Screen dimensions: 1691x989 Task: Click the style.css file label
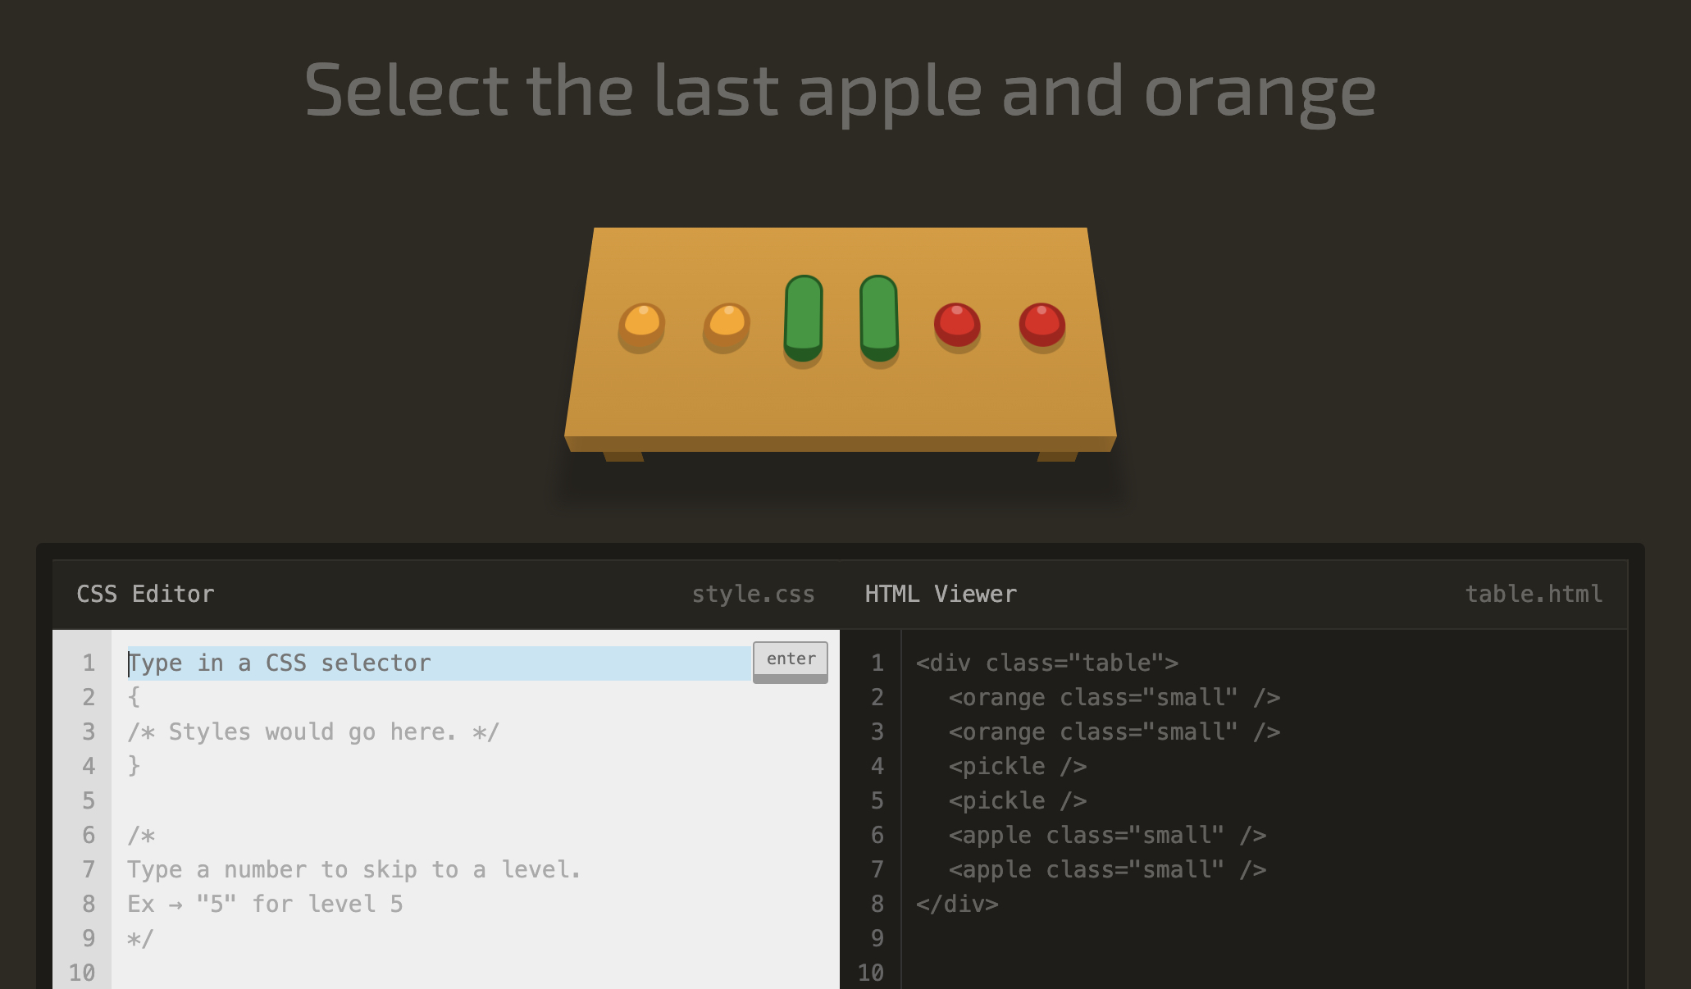click(x=753, y=594)
